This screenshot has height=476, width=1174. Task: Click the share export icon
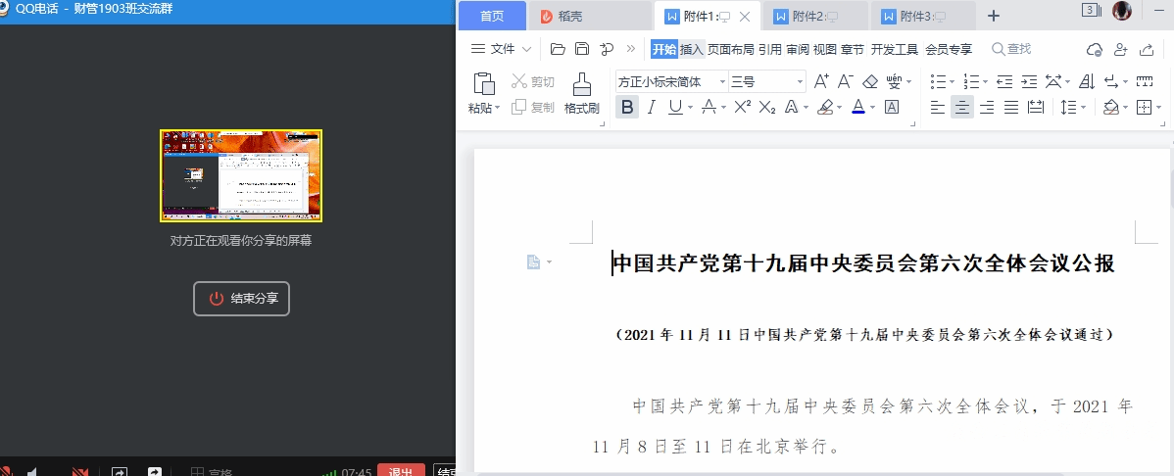tap(1147, 49)
